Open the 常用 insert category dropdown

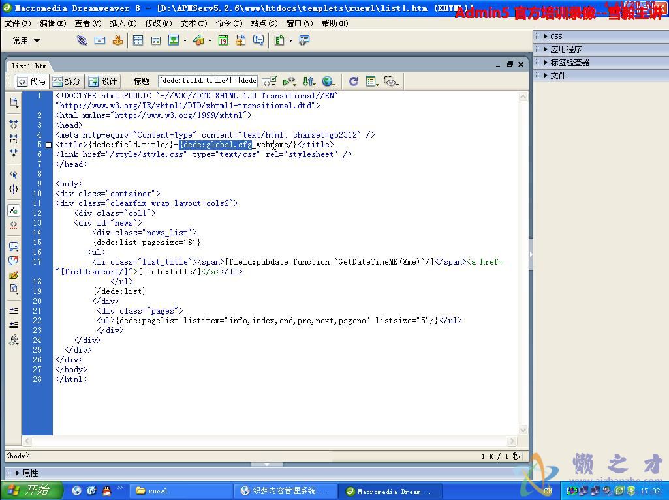(27, 40)
